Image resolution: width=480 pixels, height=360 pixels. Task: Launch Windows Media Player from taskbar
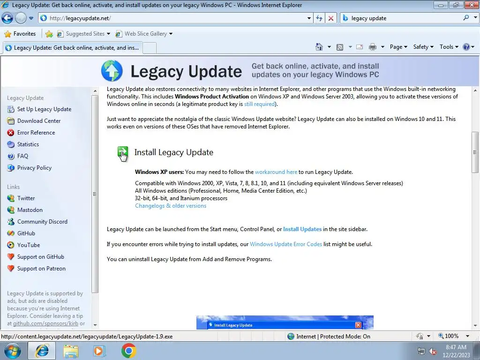(x=98, y=351)
